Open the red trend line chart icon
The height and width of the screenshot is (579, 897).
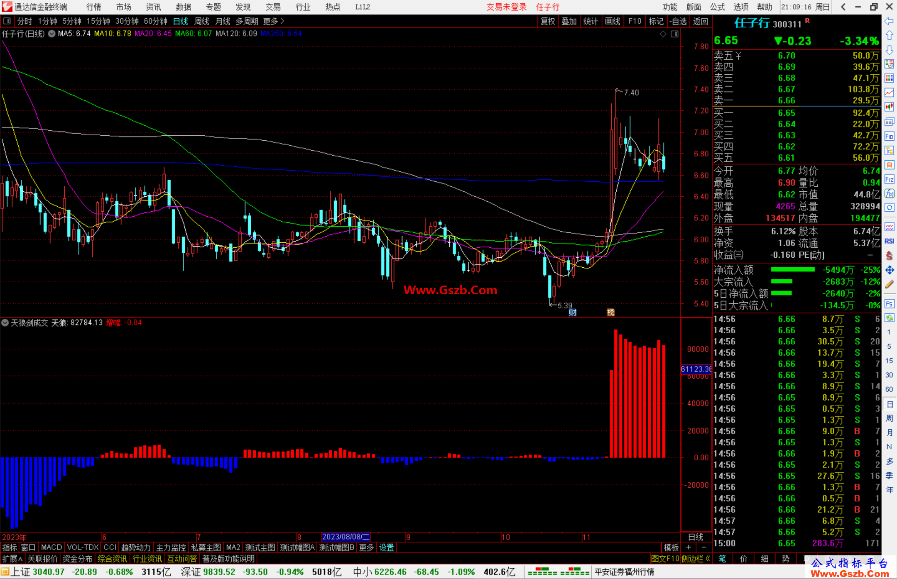(x=889, y=93)
